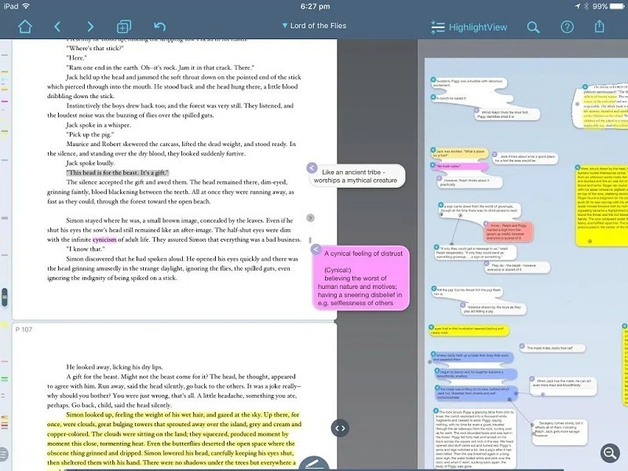
Task: Tap yellow highlighted passage 'Simon looked up'
Action: click(174, 439)
